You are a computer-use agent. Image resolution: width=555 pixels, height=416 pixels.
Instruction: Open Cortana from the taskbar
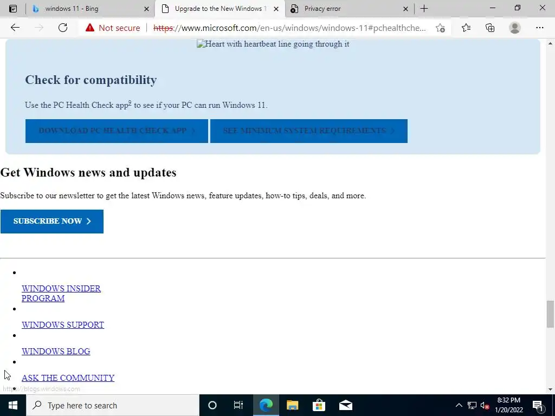pos(212,405)
